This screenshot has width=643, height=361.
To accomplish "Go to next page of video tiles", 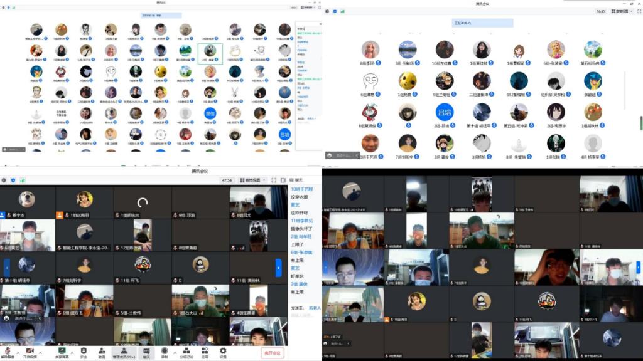I will (x=278, y=268).
